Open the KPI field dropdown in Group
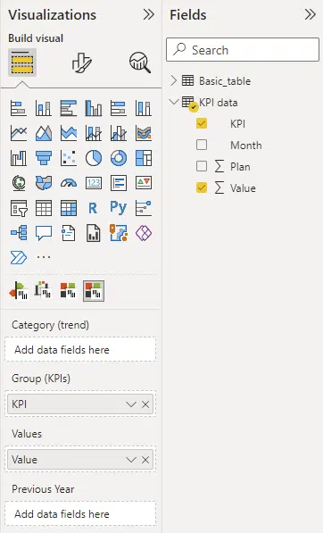The width and height of the screenshot is (323, 533). point(131,404)
